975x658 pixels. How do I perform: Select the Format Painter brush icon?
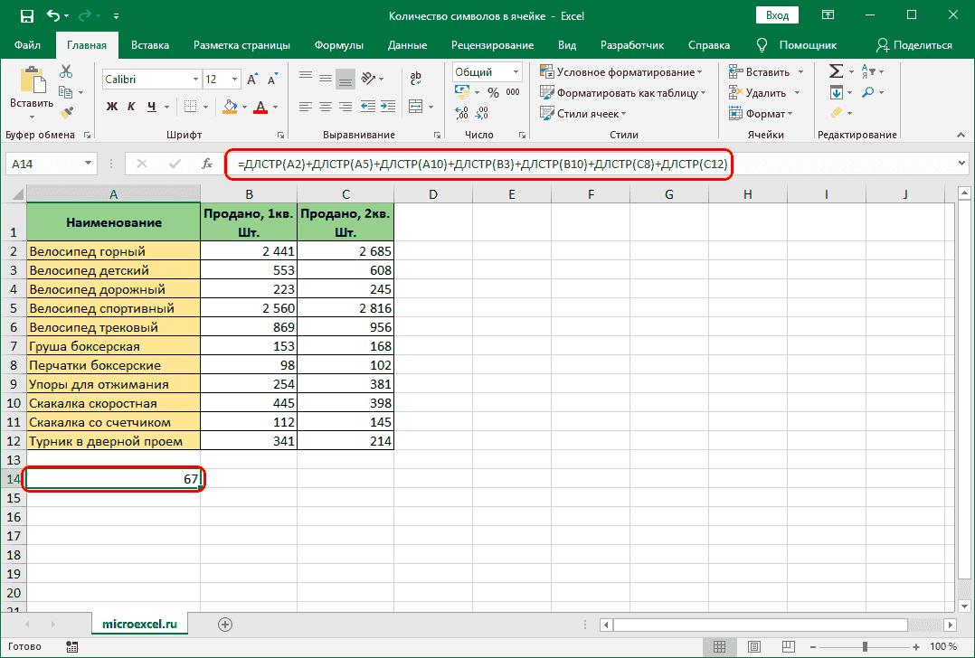pyautogui.click(x=66, y=112)
